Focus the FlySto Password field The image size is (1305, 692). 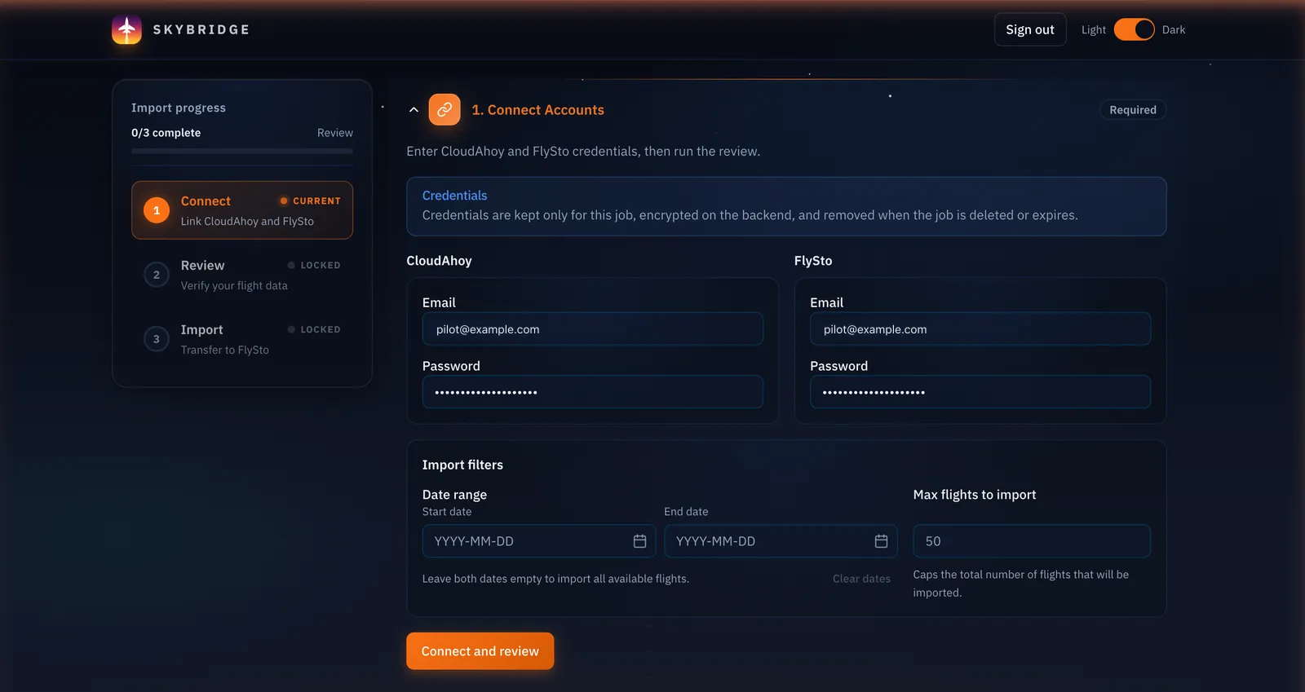click(980, 392)
